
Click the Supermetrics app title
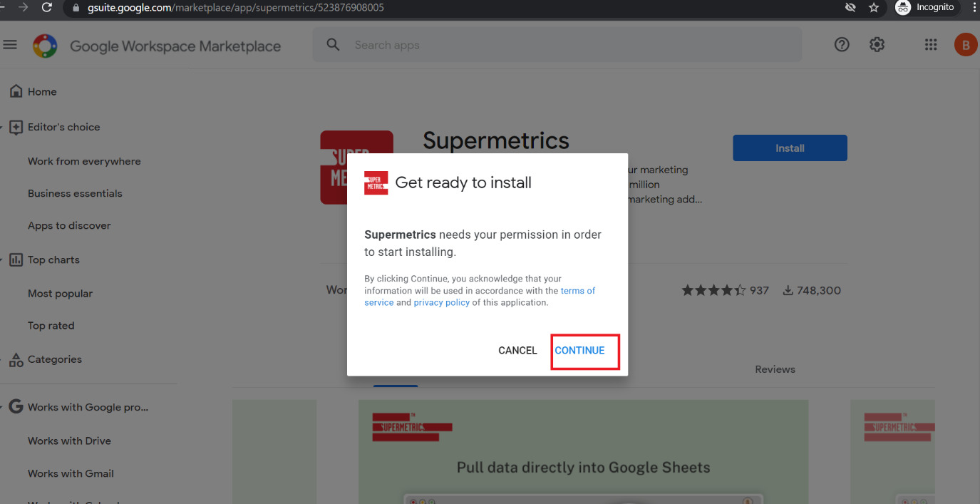[496, 140]
